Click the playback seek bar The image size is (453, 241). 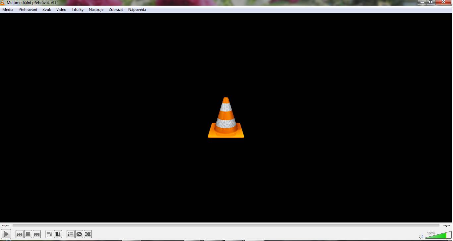[x=226, y=225]
